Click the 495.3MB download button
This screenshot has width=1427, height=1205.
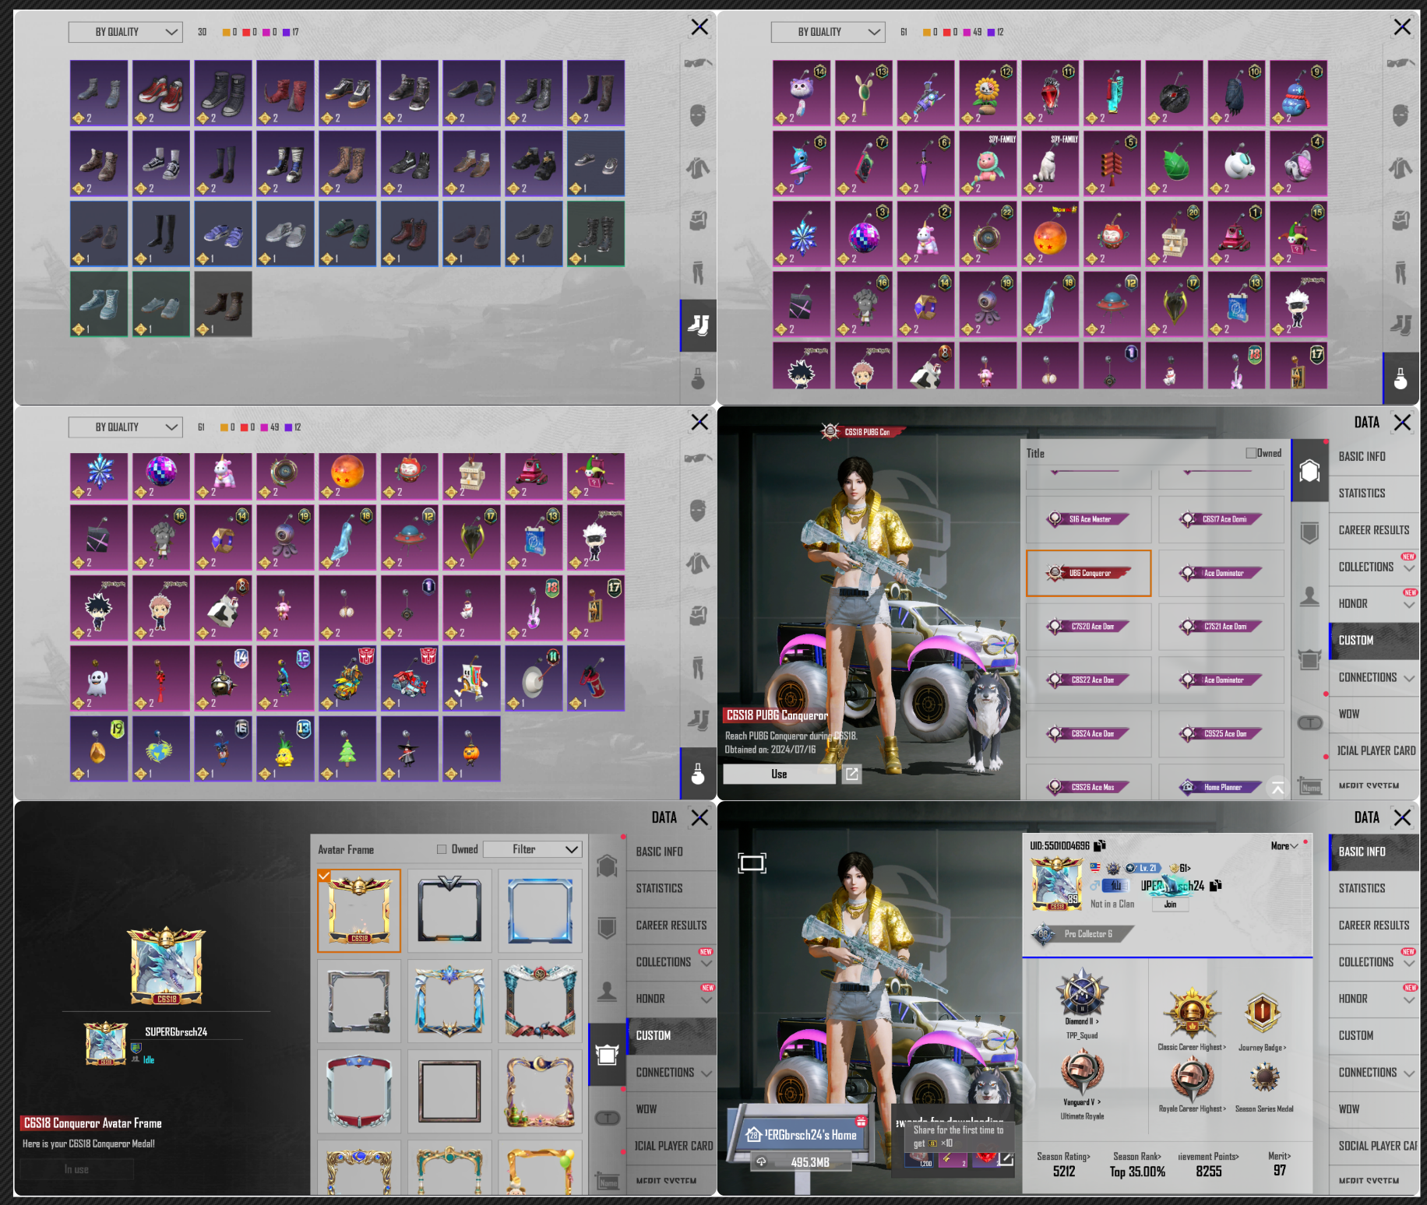pos(801,1162)
